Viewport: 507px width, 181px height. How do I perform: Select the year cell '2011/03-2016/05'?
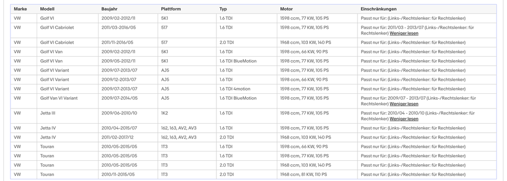(x=119, y=28)
